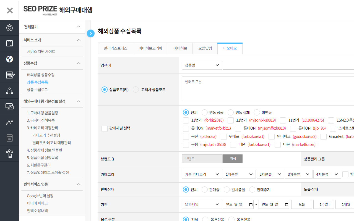This screenshot has width=354, height=221.
Task: Click the globe icon in the sidebar
Action: [9, 59]
